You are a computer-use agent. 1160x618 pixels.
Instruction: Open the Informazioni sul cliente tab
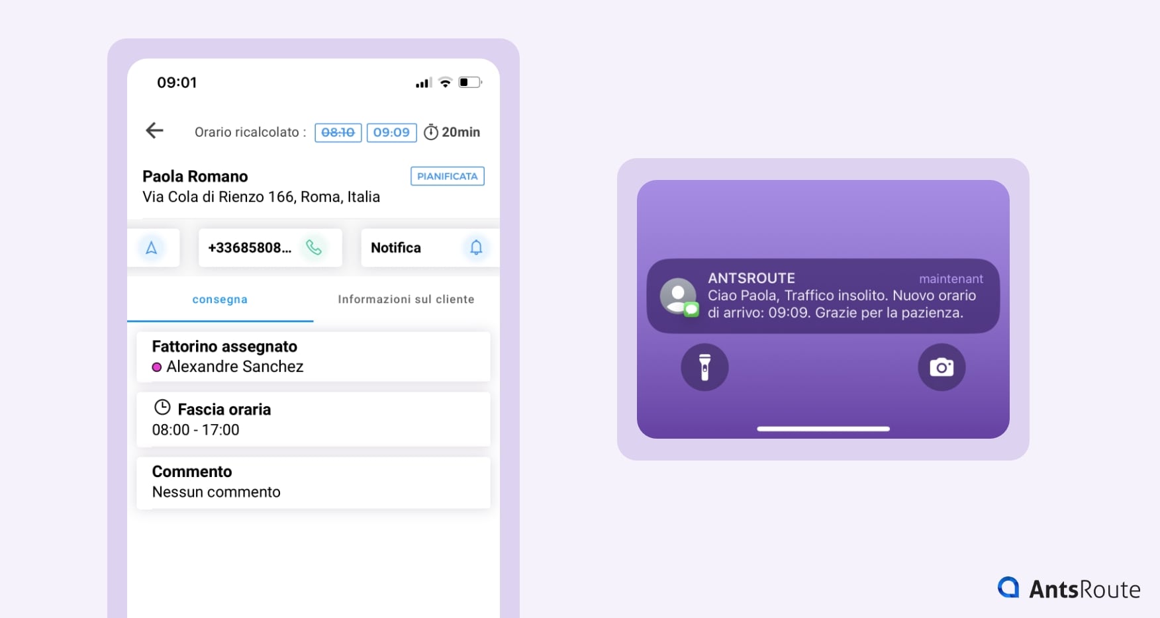click(x=406, y=300)
